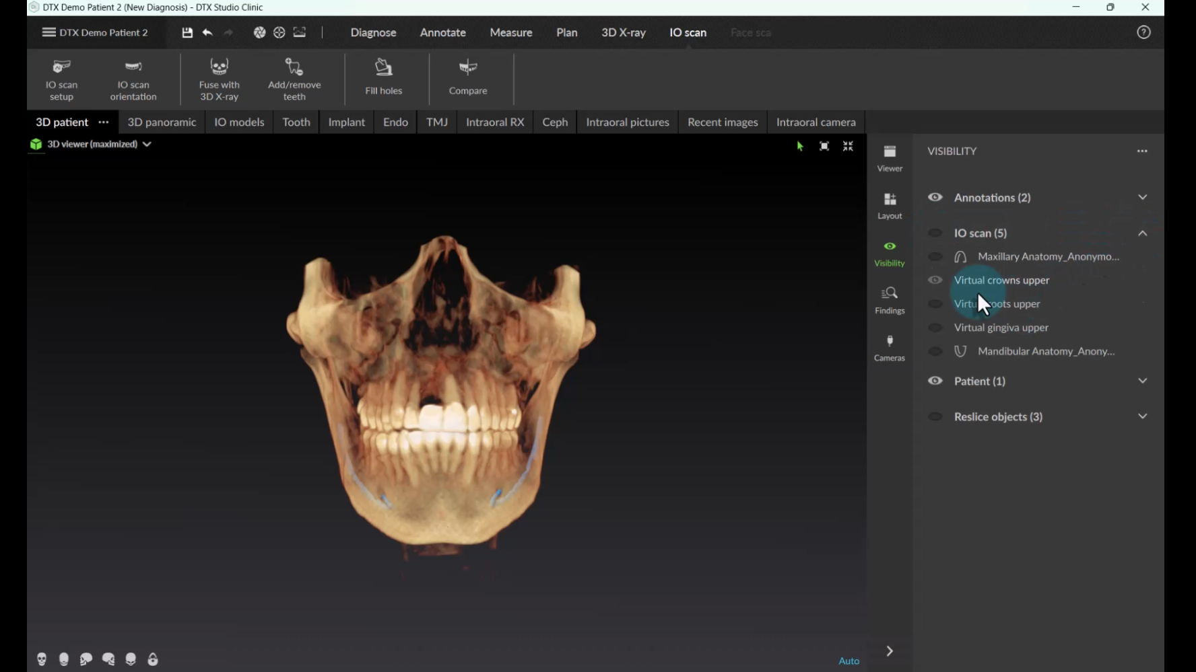Open the Add/remove teeth tool
This screenshot has height=672, width=1196.
(x=294, y=79)
